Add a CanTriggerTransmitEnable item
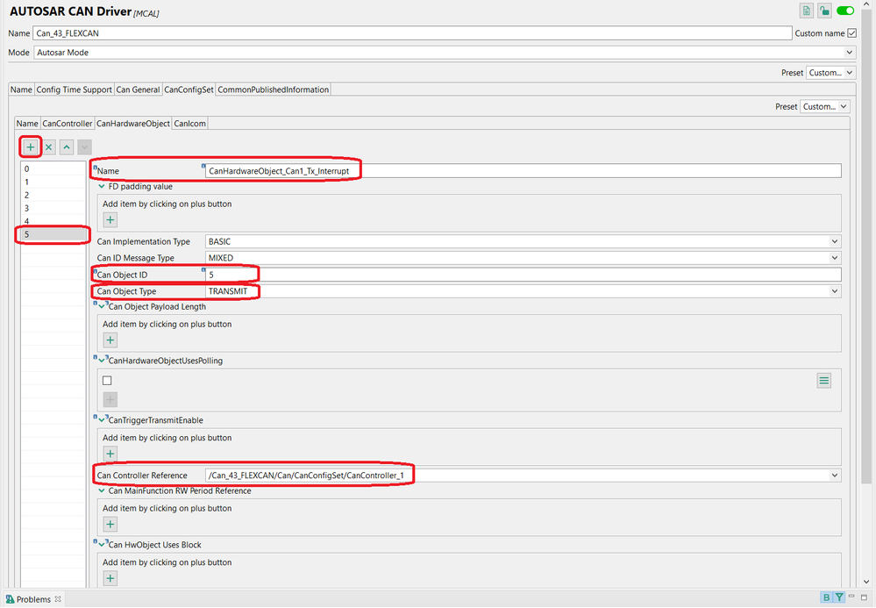This screenshot has width=876, height=608. (110, 454)
